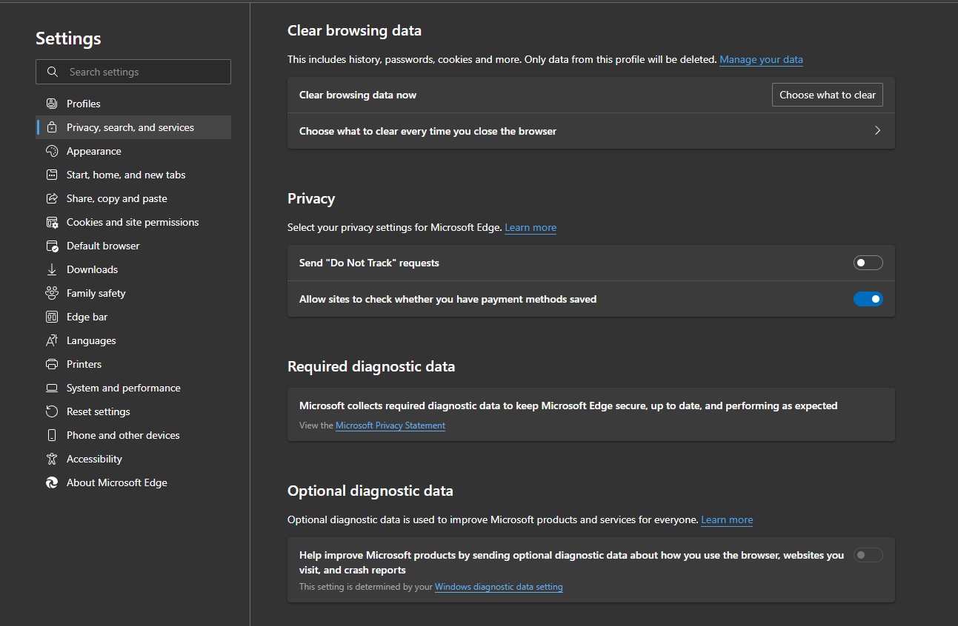Toggle optional diagnostic data sending switch
The width and height of the screenshot is (958, 626).
(x=868, y=555)
